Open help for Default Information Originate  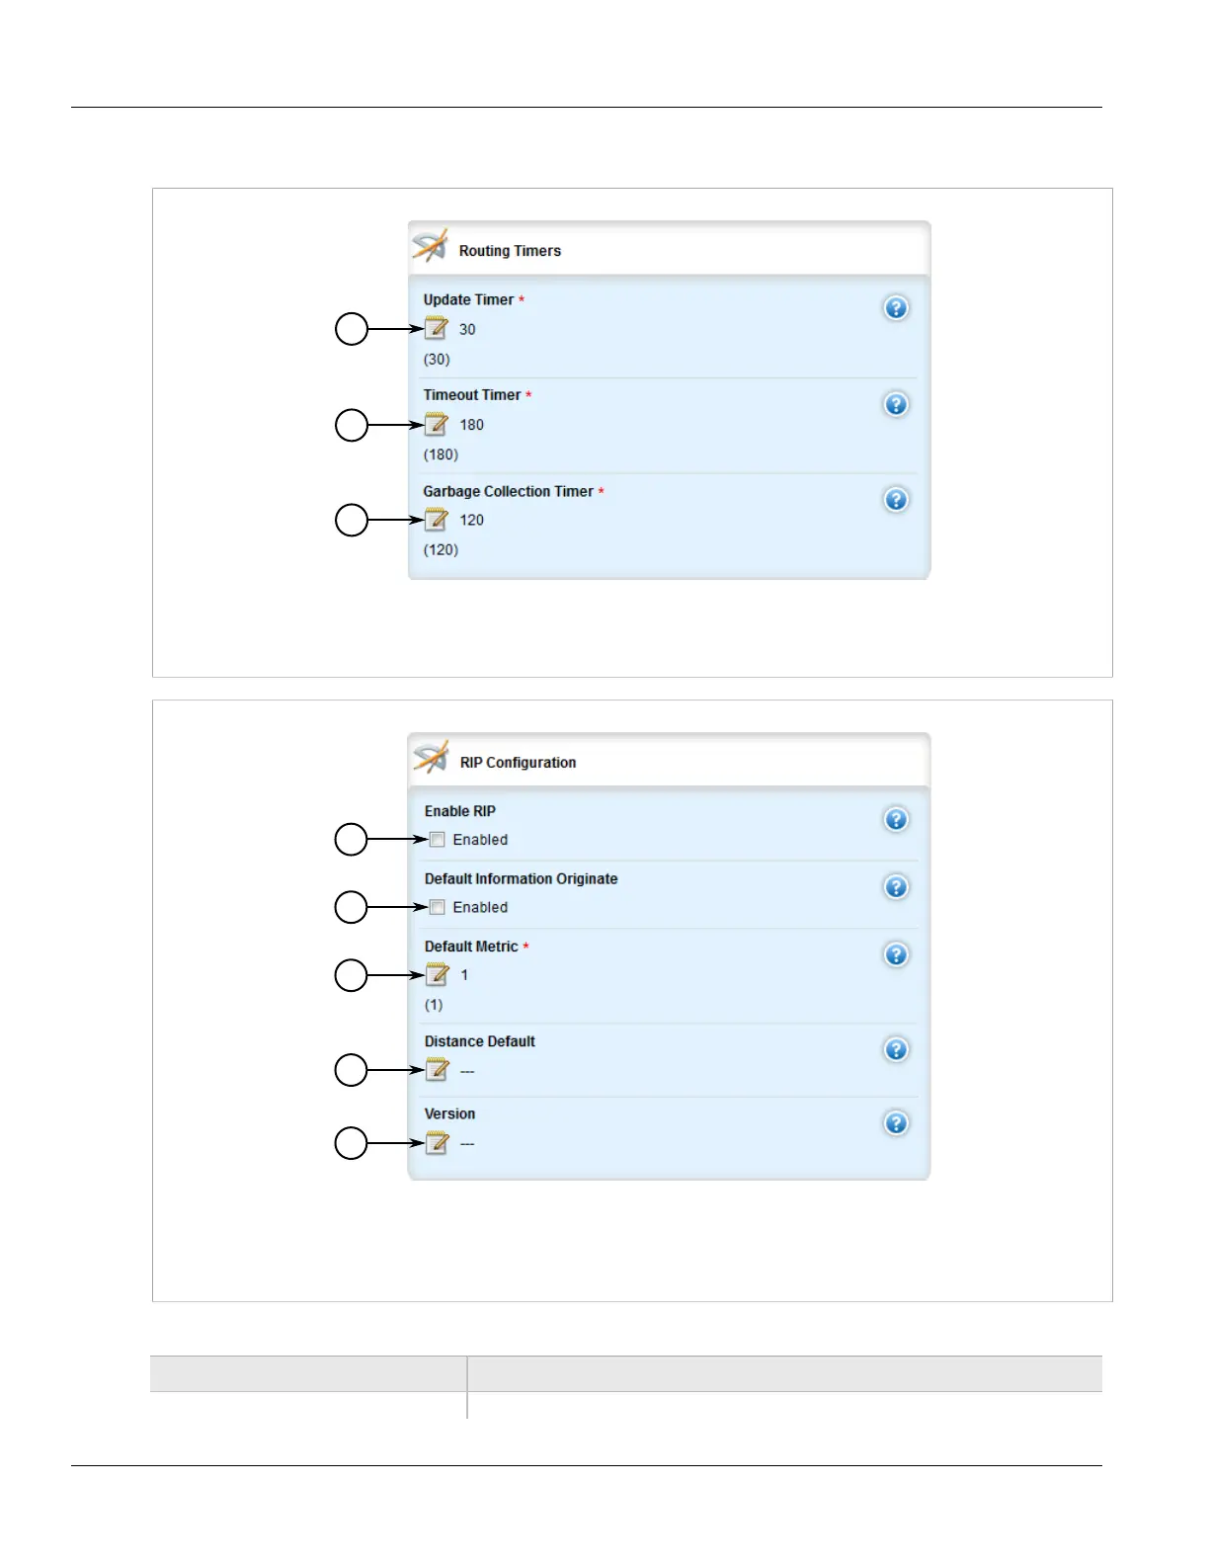(x=896, y=887)
